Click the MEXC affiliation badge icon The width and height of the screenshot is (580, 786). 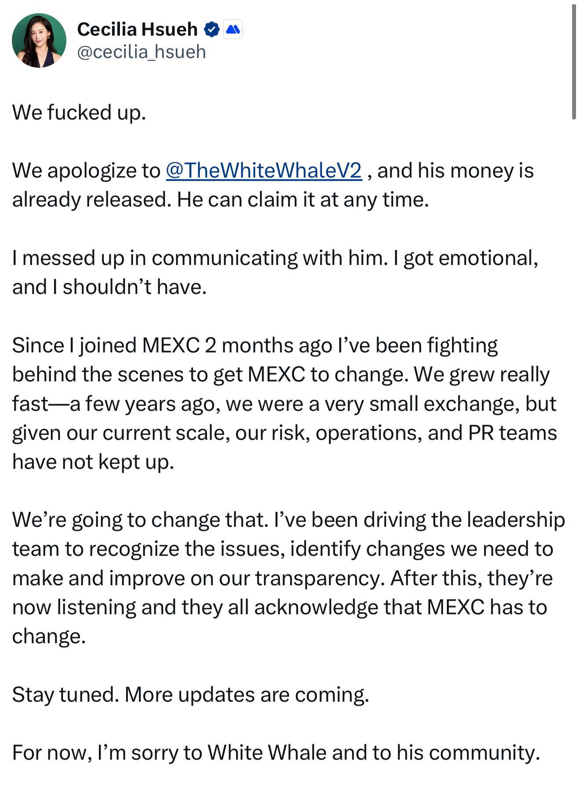[233, 29]
